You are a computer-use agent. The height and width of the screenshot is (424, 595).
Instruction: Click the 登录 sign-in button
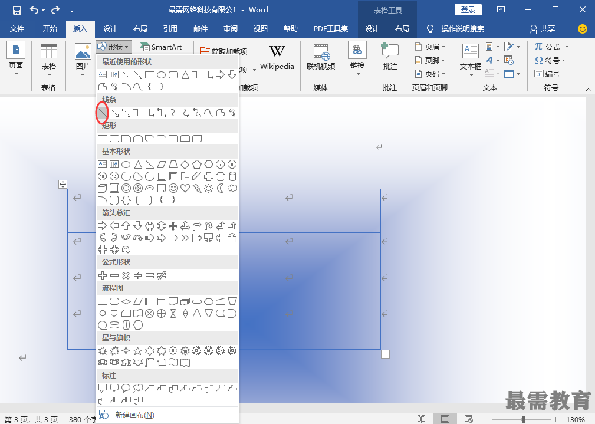click(x=468, y=10)
